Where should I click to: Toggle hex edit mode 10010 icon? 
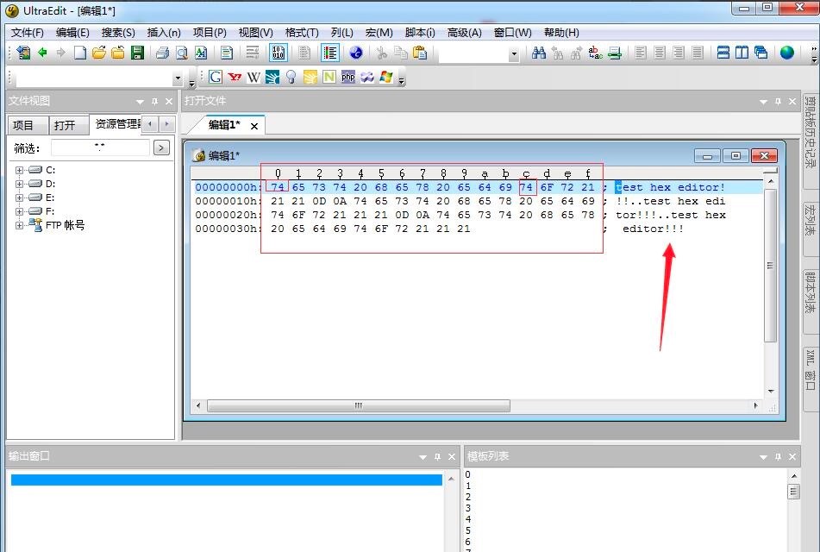click(x=279, y=53)
